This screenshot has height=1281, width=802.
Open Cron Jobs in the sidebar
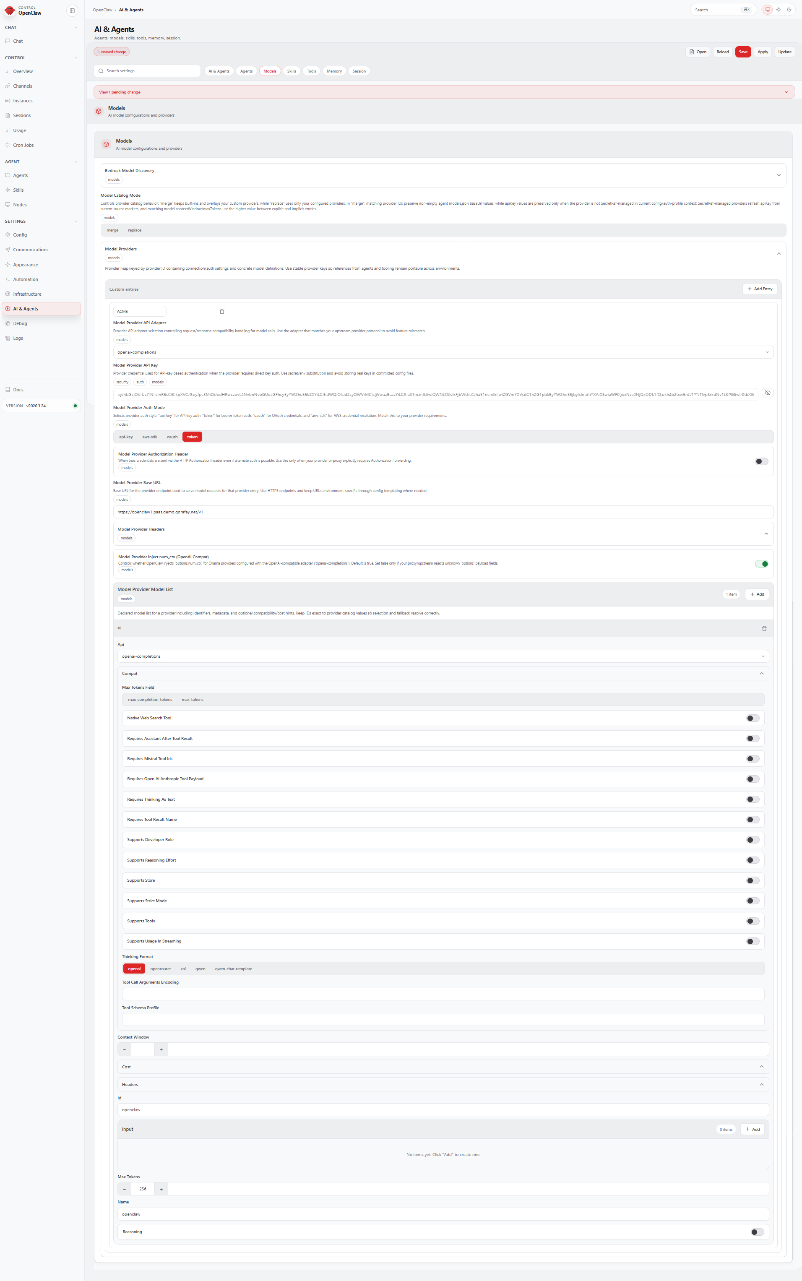[23, 145]
